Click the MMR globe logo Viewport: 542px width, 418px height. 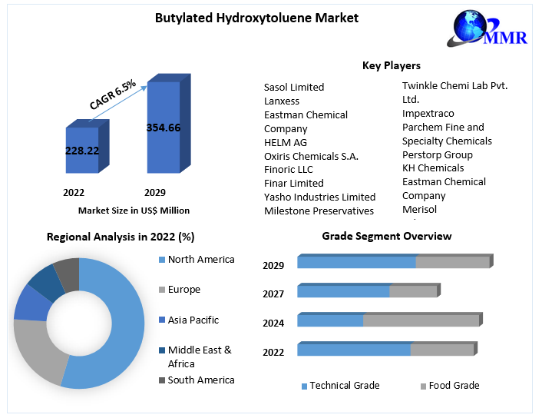478,31
